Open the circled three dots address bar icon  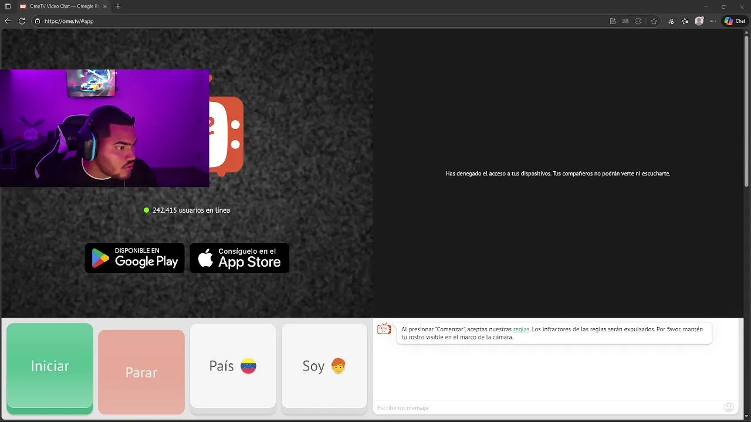point(638,21)
